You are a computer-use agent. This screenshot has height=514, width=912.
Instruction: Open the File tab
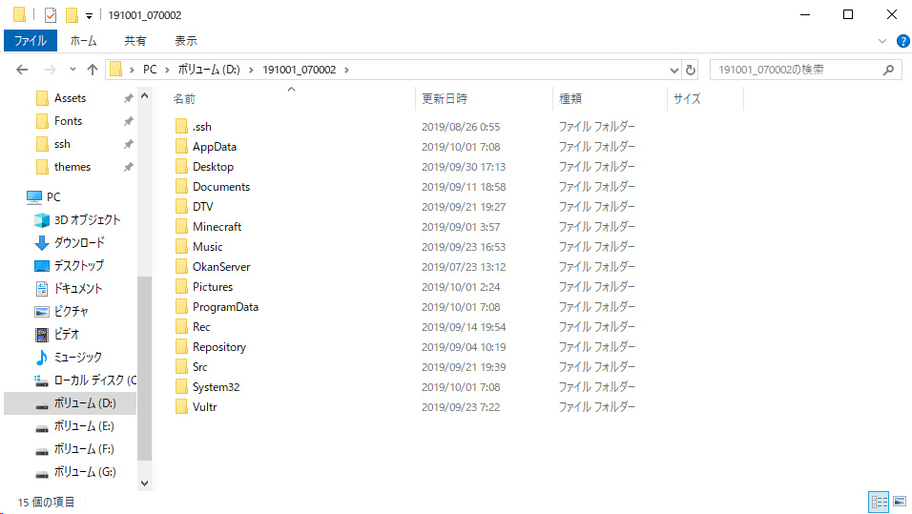pos(30,41)
